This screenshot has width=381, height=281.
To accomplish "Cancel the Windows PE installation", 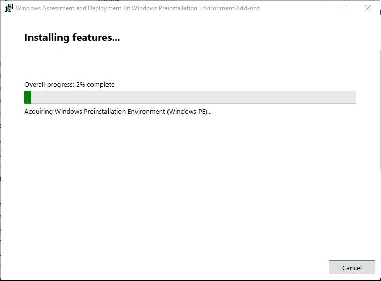I will tap(352, 268).
